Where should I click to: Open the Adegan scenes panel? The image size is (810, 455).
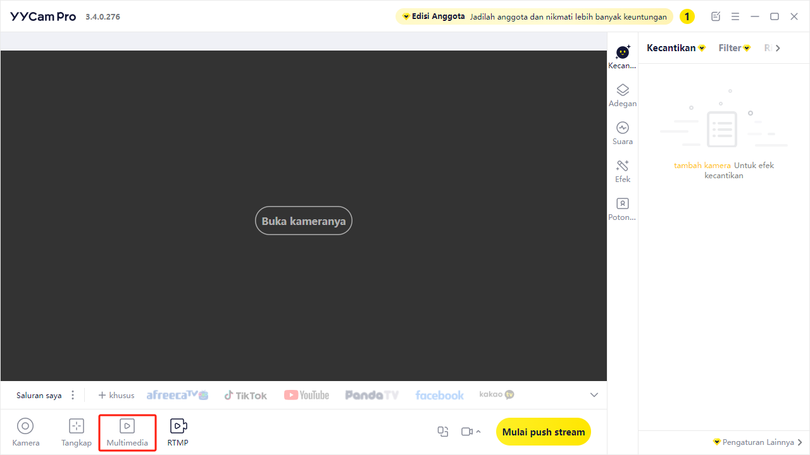pos(623,95)
